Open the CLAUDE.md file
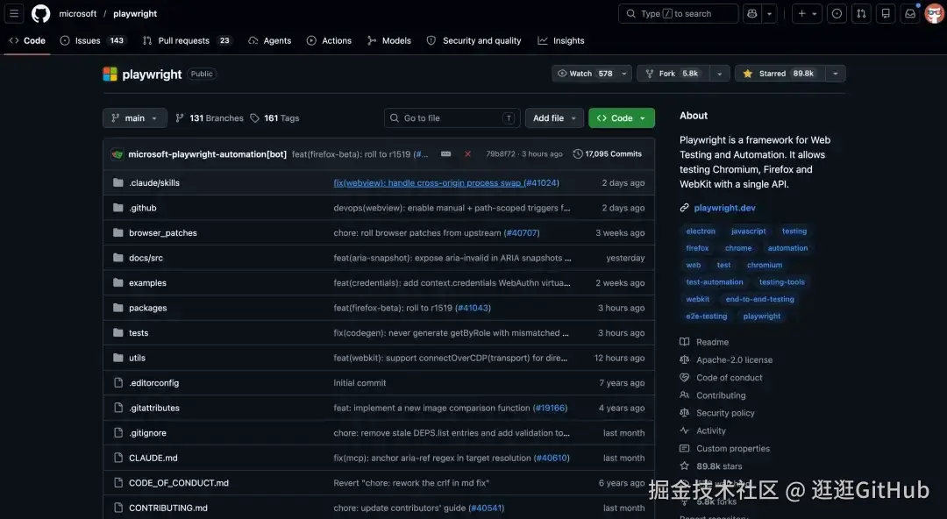This screenshot has height=519, width=947. pyautogui.click(x=153, y=458)
